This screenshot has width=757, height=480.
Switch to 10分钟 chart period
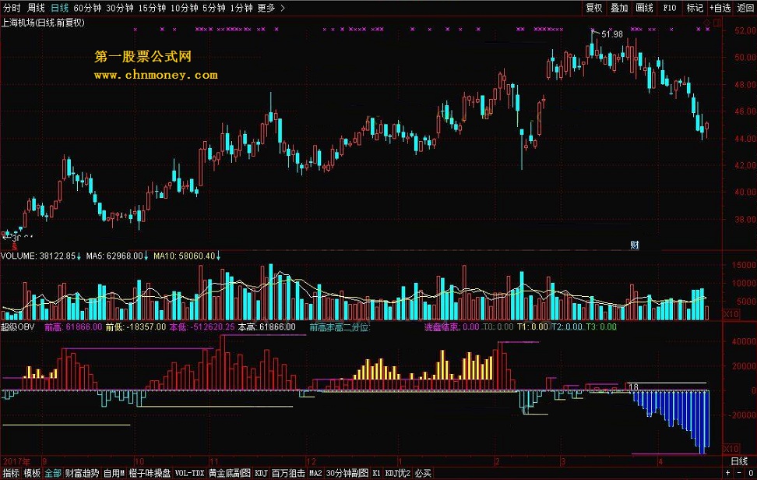(x=185, y=8)
